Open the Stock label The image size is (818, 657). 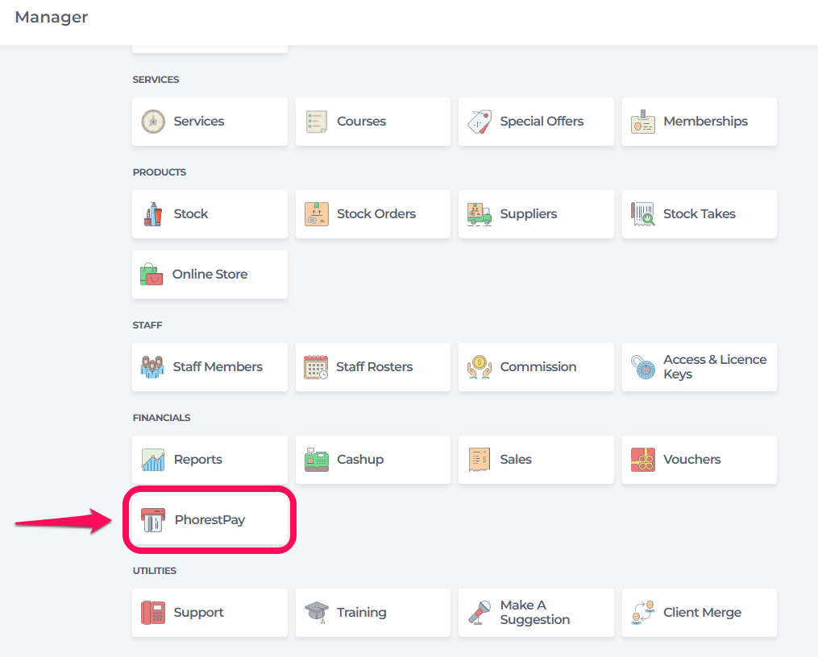191,214
